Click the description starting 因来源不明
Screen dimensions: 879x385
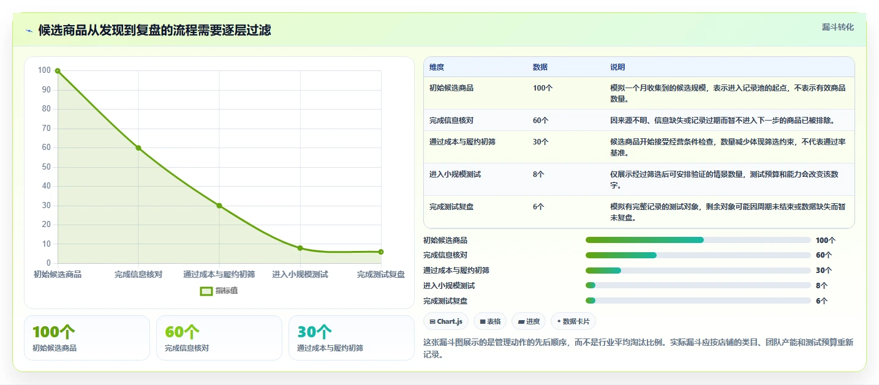click(x=723, y=120)
